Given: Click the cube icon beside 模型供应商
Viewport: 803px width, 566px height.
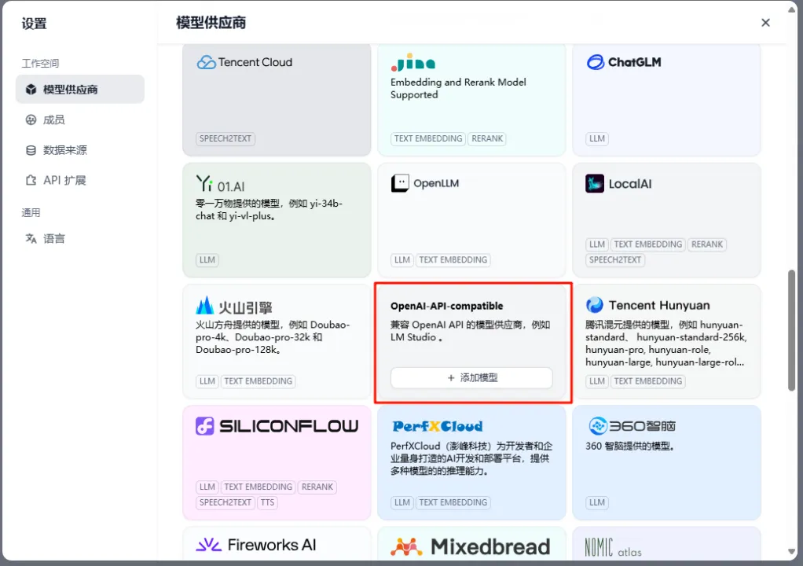Looking at the screenshot, I should point(31,89).
